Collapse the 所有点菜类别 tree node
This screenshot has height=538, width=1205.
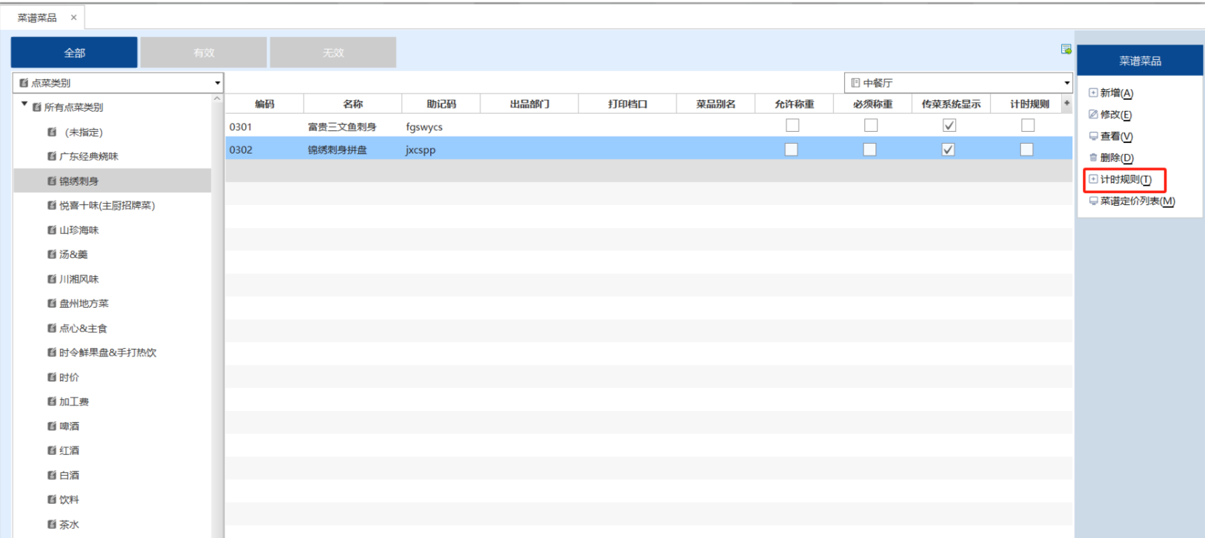click(x=24, y=105)
